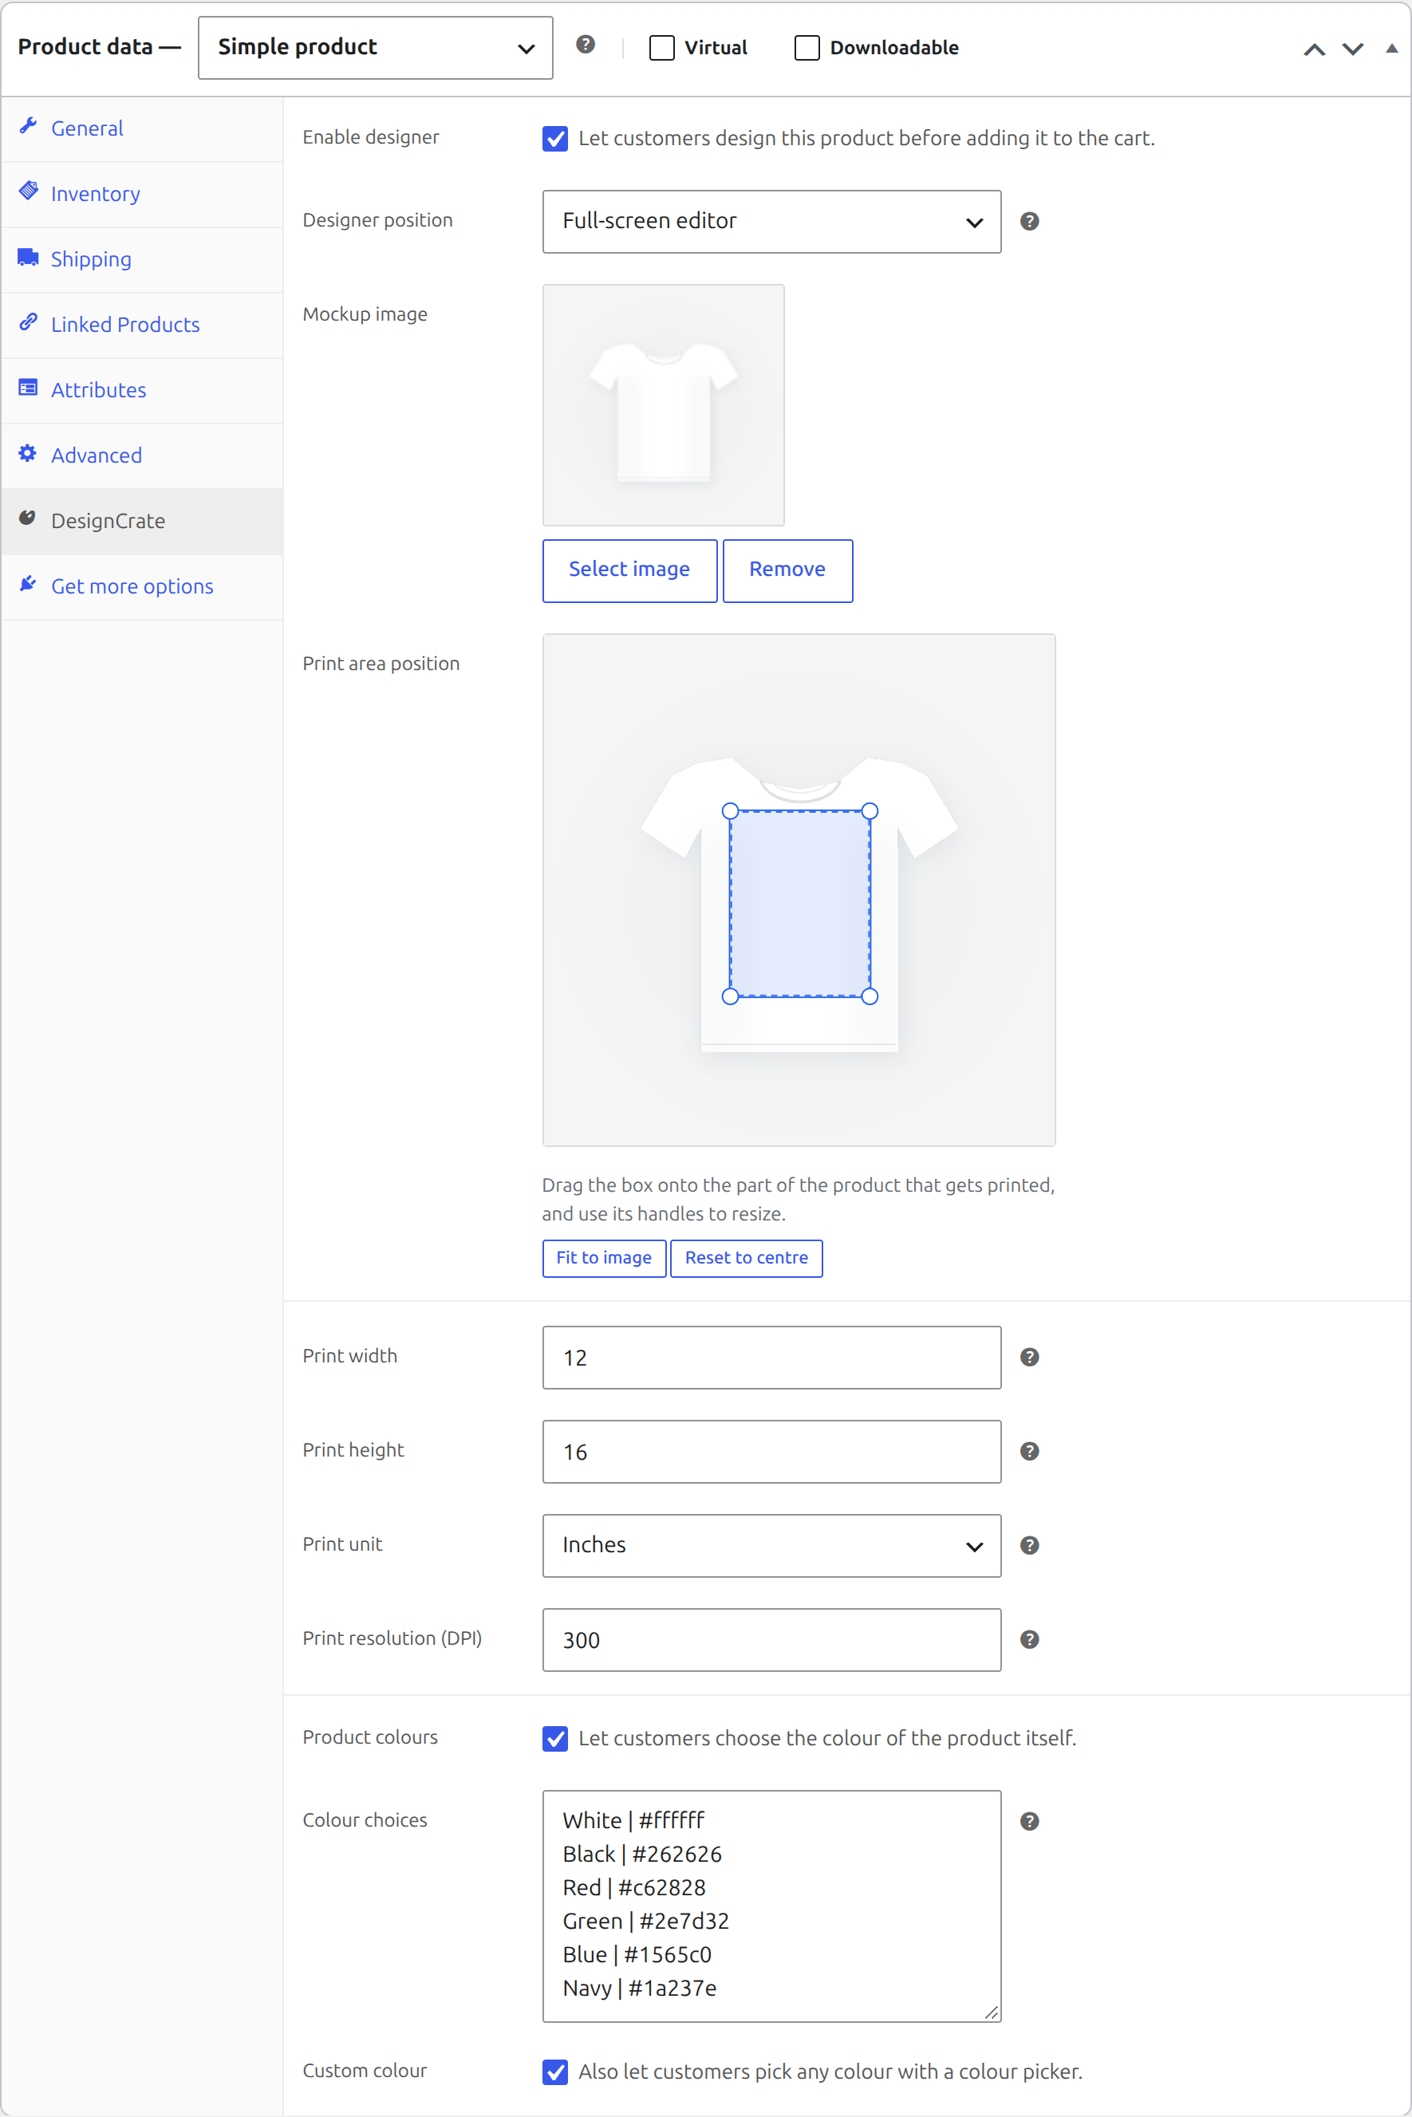Open the Shipping tab
The image size is (1412, 2117).
(x=142, y=259)
